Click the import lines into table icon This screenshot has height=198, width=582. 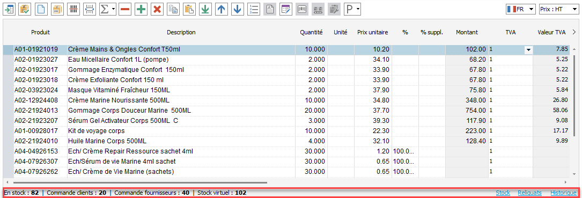point(9,9)
